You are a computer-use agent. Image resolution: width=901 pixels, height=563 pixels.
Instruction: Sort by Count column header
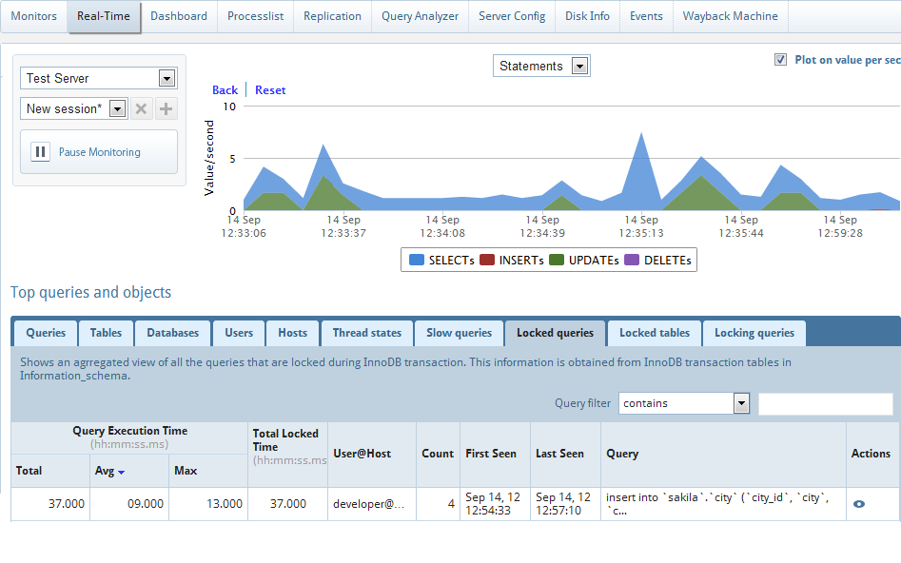click(x=438, y=454)
